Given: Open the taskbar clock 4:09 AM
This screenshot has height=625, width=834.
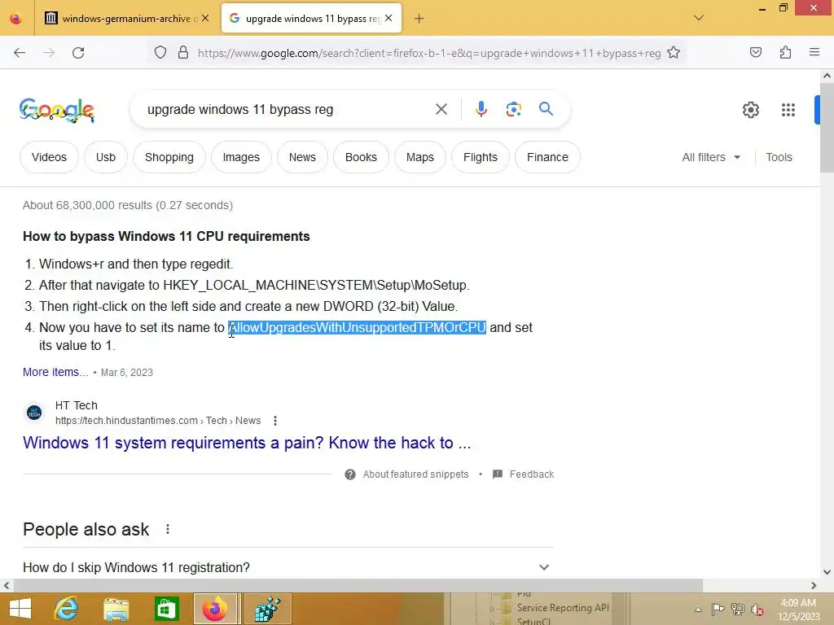Looking at the screenshot, I should [x=798, y=610].
